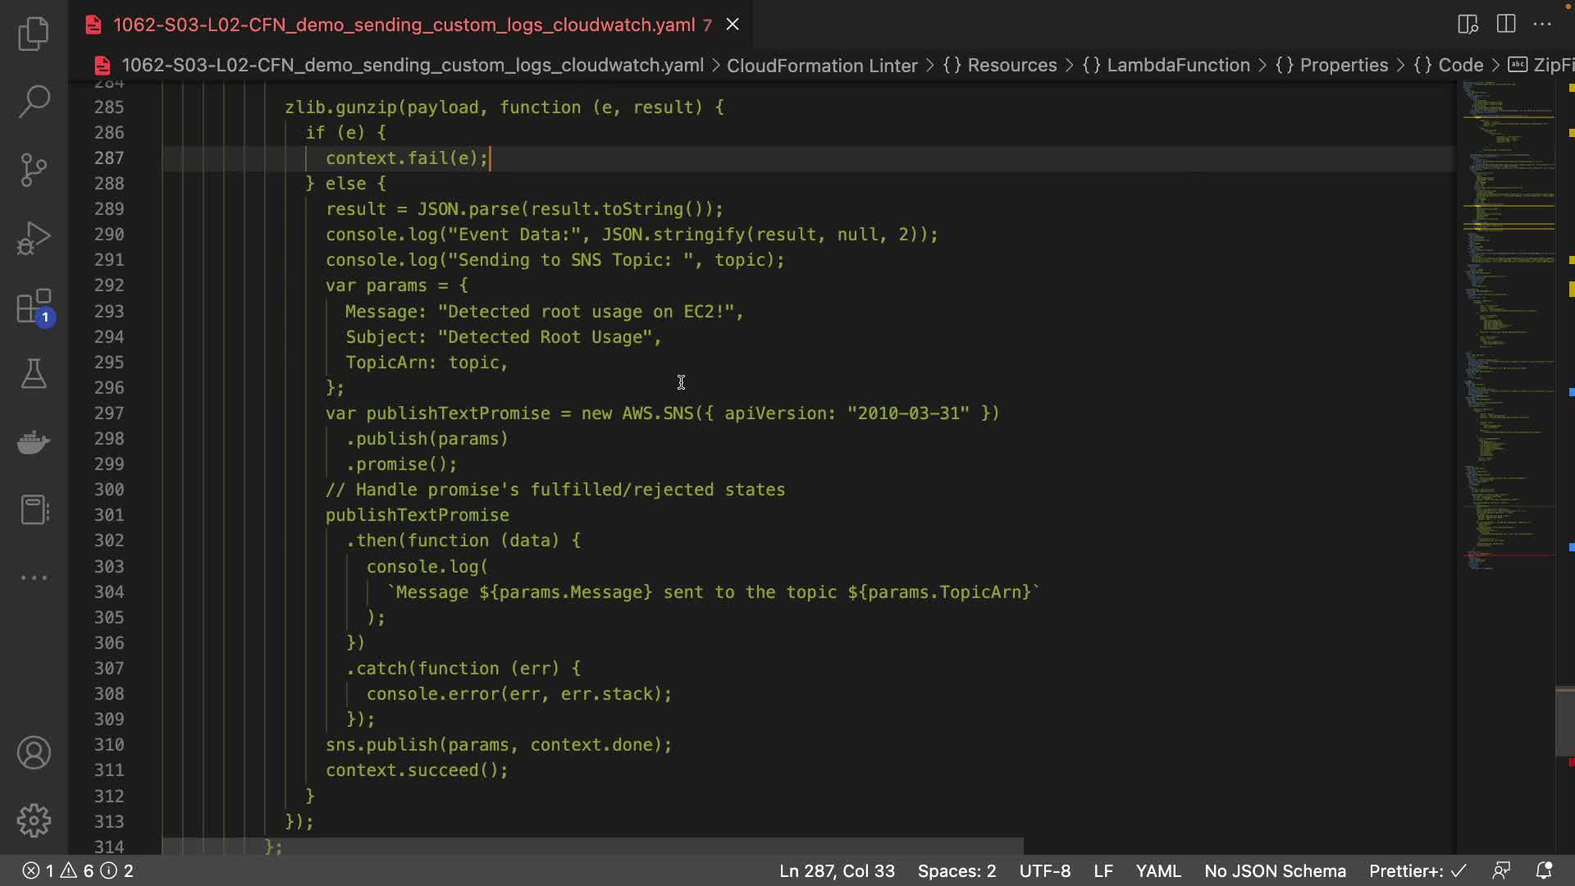Open the Search view in activity bar
Image resolution: width=1575 pixels, height=886 pixels.
(34, 102)
